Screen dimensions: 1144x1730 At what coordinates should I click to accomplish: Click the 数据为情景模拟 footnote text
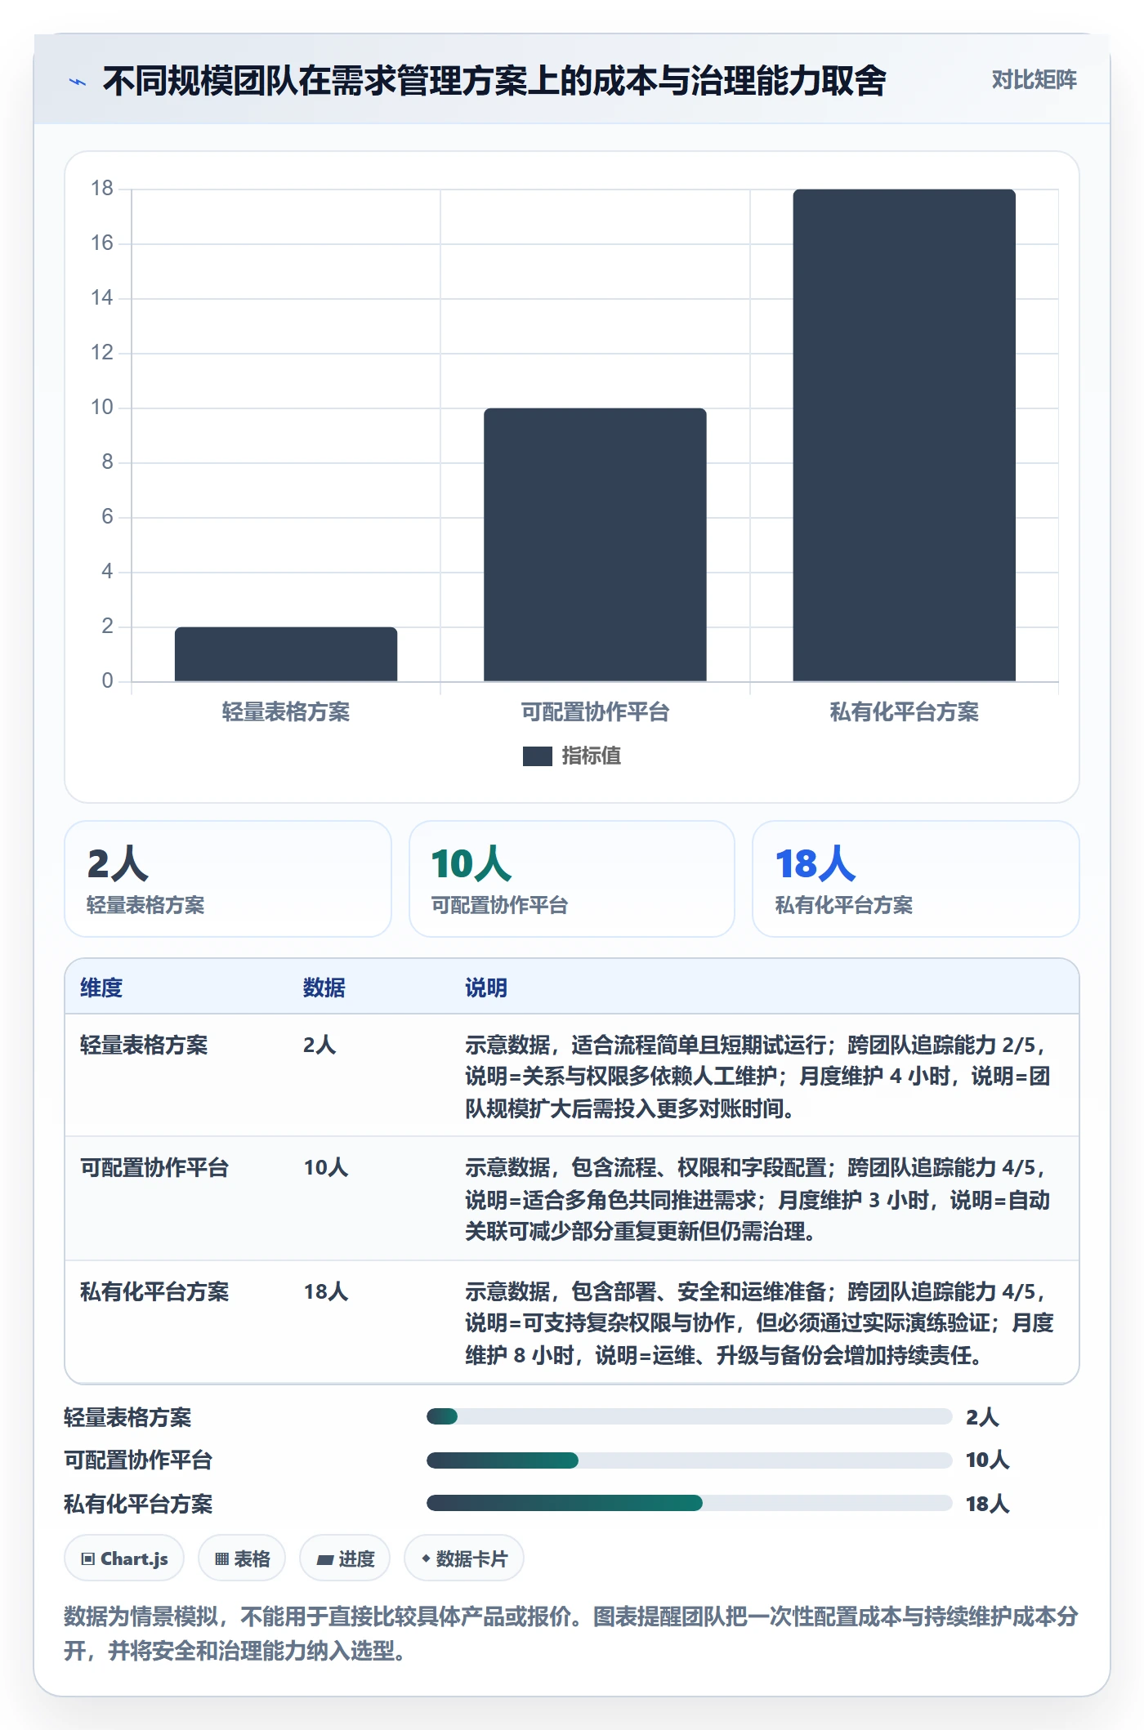(x=571, y=1633)
